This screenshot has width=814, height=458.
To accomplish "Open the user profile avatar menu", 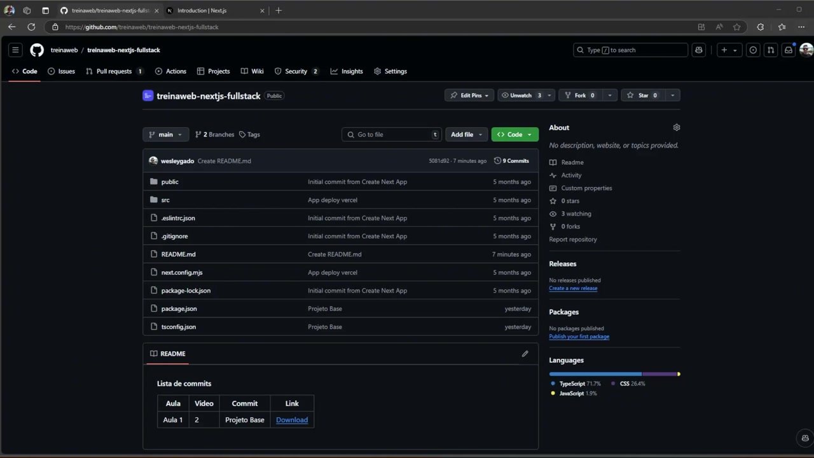I will (806, 50).
